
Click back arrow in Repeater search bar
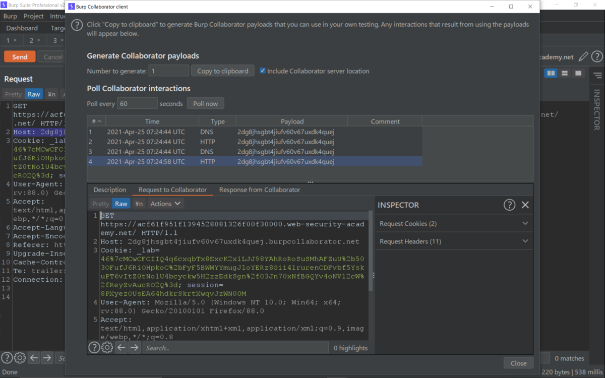[34, 358]
